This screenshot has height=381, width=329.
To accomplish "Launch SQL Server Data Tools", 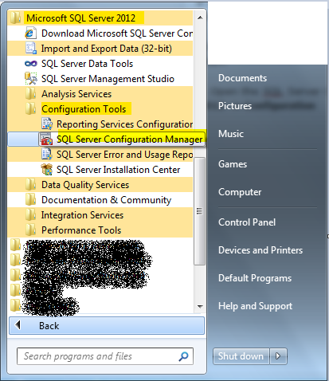I will tap(100, 64).
